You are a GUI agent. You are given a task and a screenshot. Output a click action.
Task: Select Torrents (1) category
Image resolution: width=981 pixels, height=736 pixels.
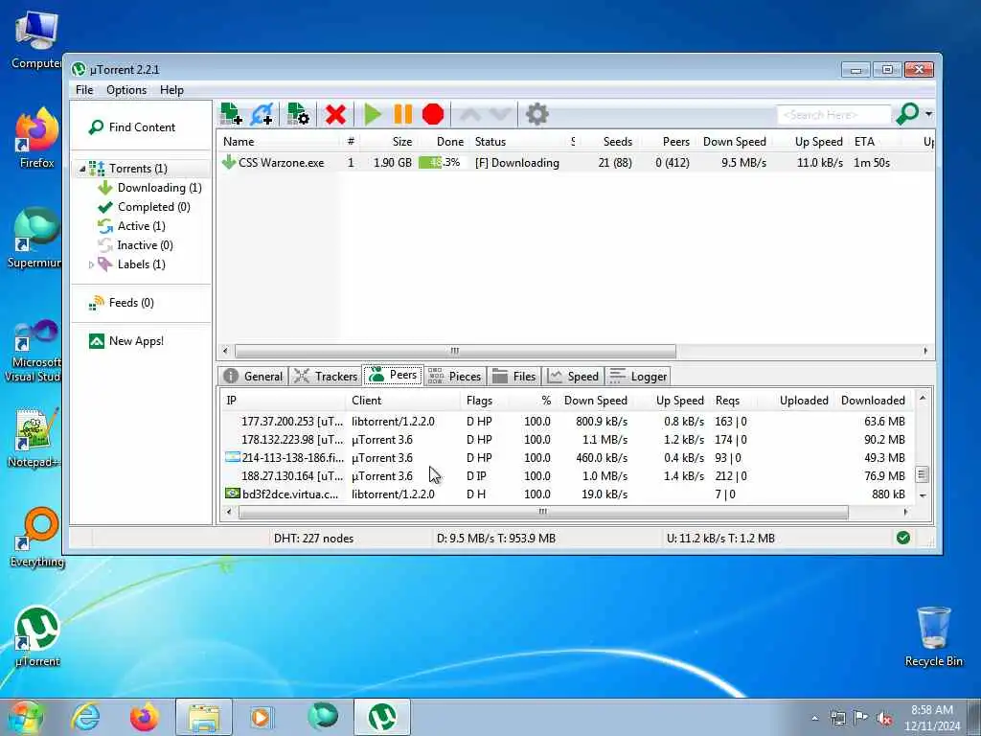(x=138, y=169)
